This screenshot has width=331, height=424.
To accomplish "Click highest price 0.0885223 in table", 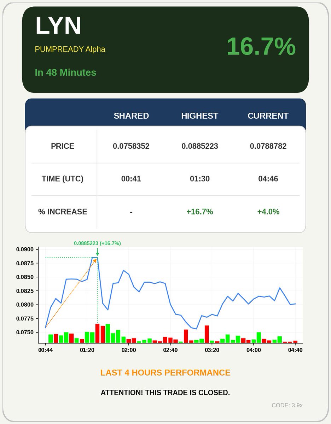I will pos(200,146).
